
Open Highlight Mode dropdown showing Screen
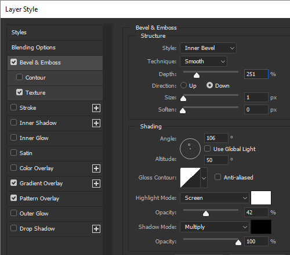tap(214, 198)
